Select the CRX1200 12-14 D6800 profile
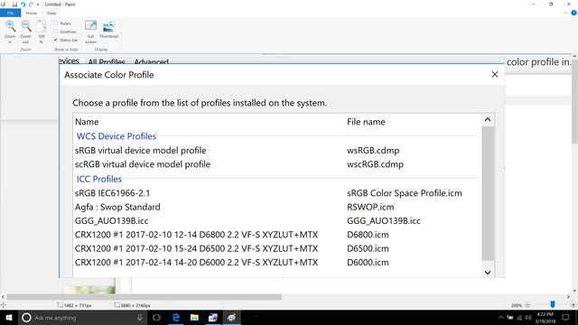 tap(197, 235)
